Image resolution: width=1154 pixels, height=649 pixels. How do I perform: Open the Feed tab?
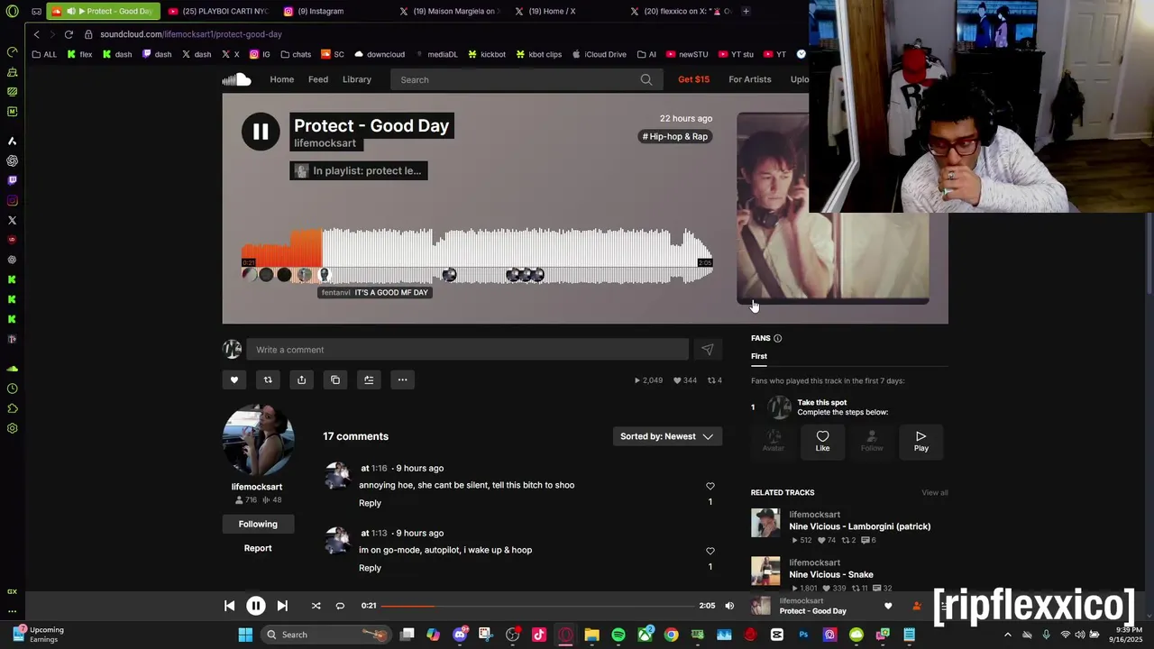(x=318, y=79)
